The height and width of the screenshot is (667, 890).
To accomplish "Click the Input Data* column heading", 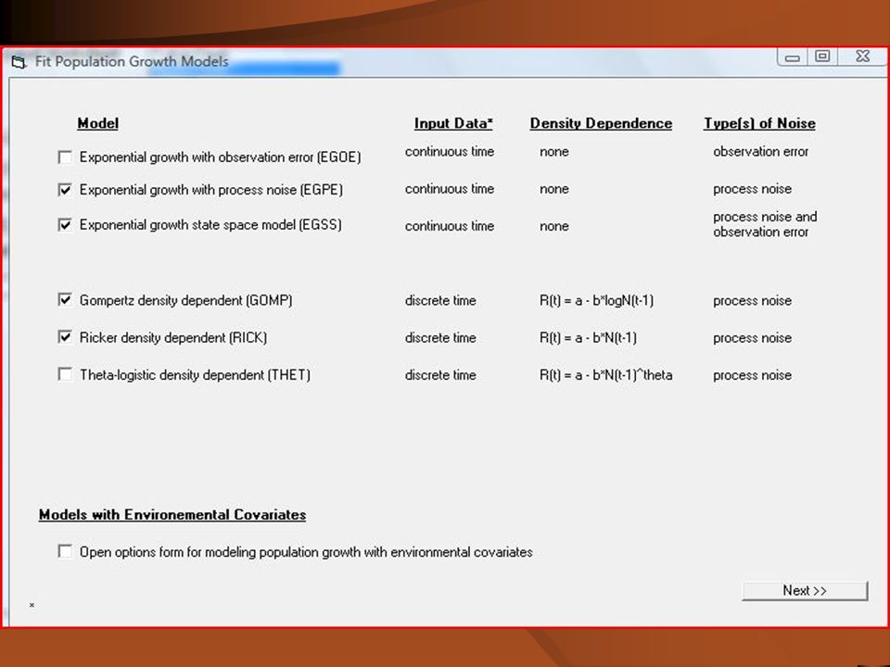I will [453, 123].
